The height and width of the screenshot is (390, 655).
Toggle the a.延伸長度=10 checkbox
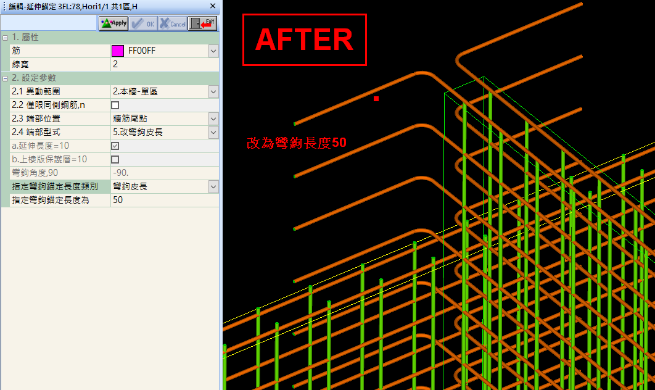tap(115, 146)
